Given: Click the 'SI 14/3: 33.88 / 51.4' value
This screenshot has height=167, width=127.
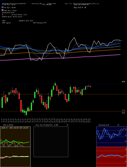Looking at the screenshot, I should [x=19, y=15].
